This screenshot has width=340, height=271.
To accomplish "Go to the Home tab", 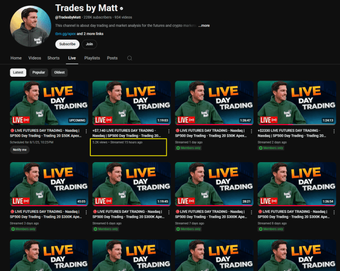I will 16,58.
